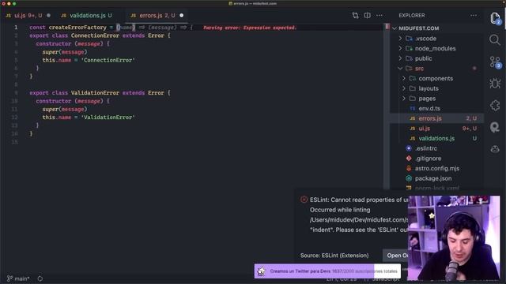506x284 pixels.
Task: Open astro.config.mjs file
Action: 437,168
